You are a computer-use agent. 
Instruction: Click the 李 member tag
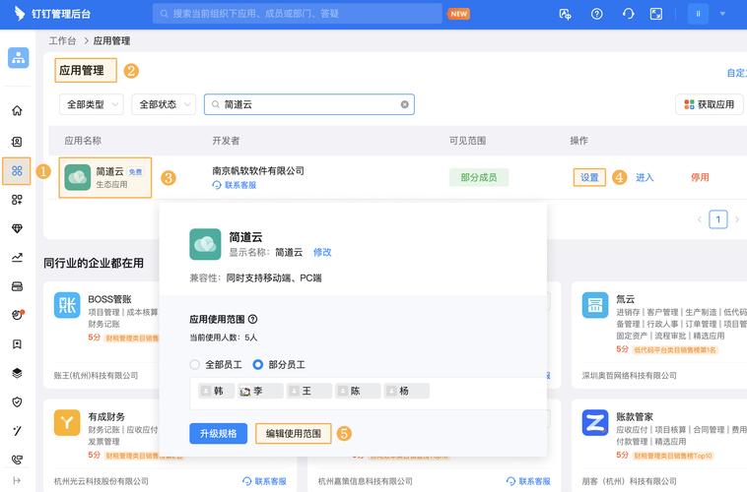260,391
